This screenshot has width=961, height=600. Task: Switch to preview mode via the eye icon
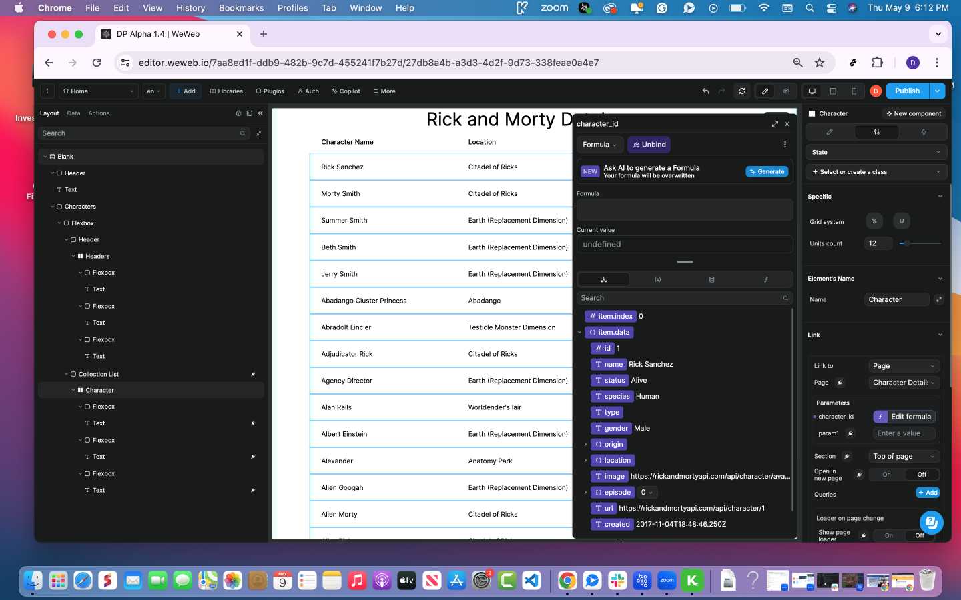pos(786,91)
